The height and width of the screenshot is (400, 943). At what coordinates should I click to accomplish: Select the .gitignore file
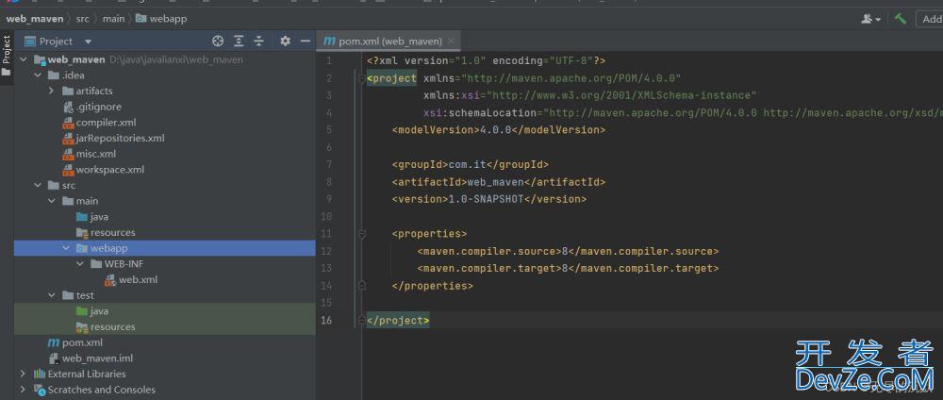click(92, 107)
